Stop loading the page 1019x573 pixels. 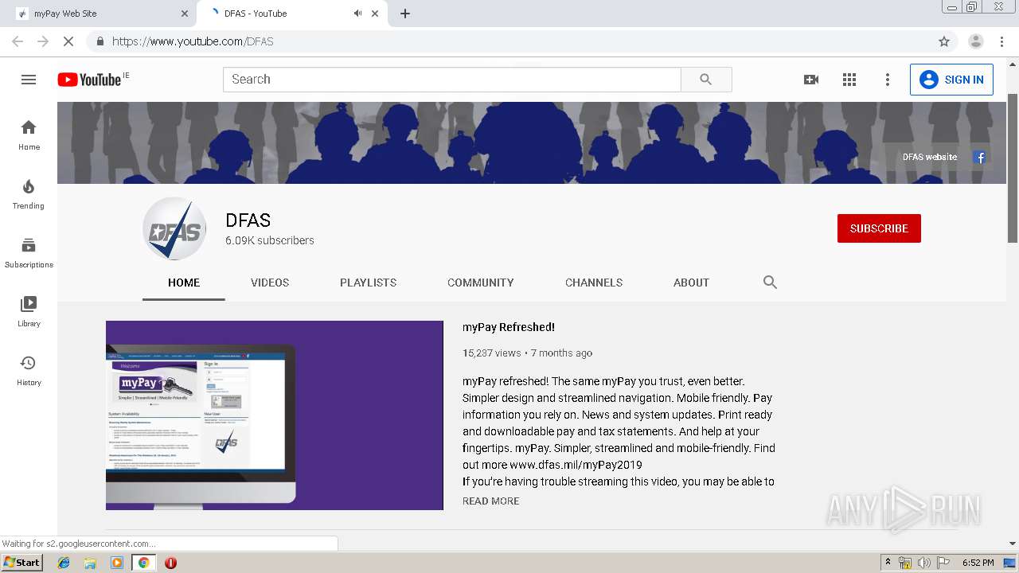(x=68, y=41)
